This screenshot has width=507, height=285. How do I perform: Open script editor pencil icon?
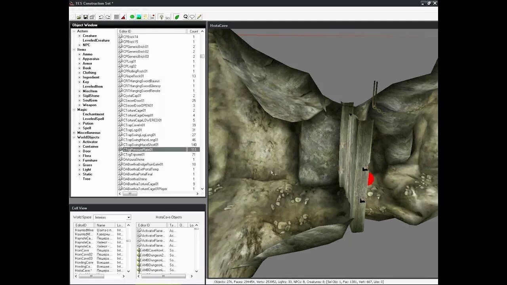point(199,17)
